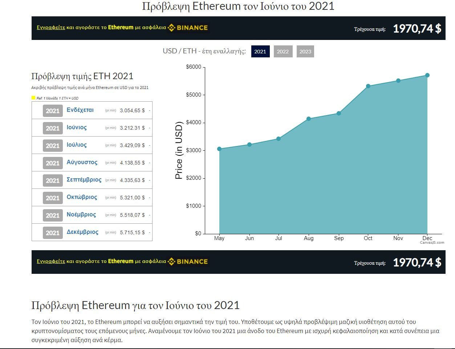The height and width of the screenshot is (349, 455).
Task: Click the Binance logo in top banner
Action: coord(188,28)
